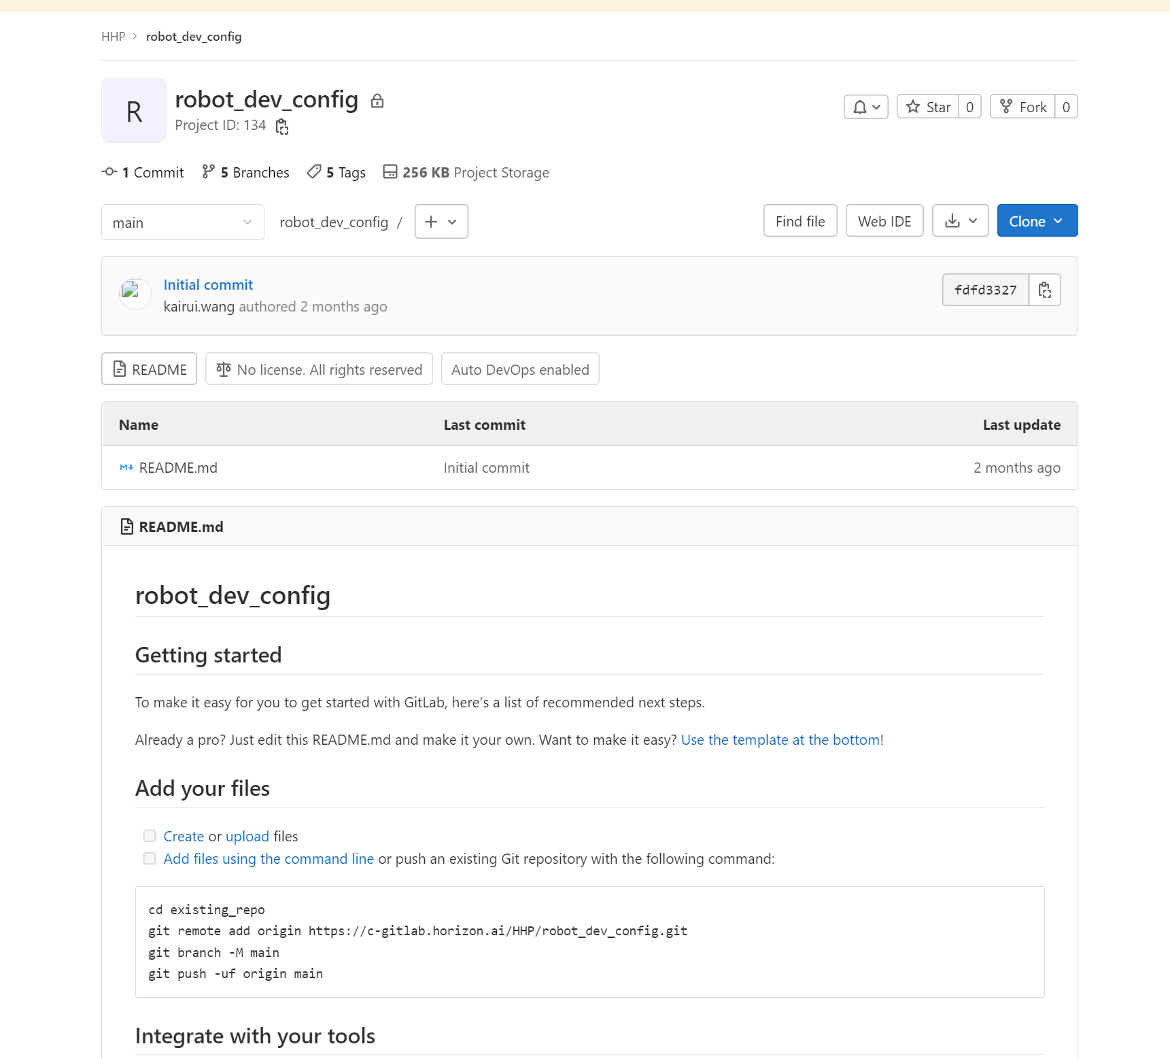Expand the Clone dropdown
1170x1059 pixels.
click(1037, 221)
